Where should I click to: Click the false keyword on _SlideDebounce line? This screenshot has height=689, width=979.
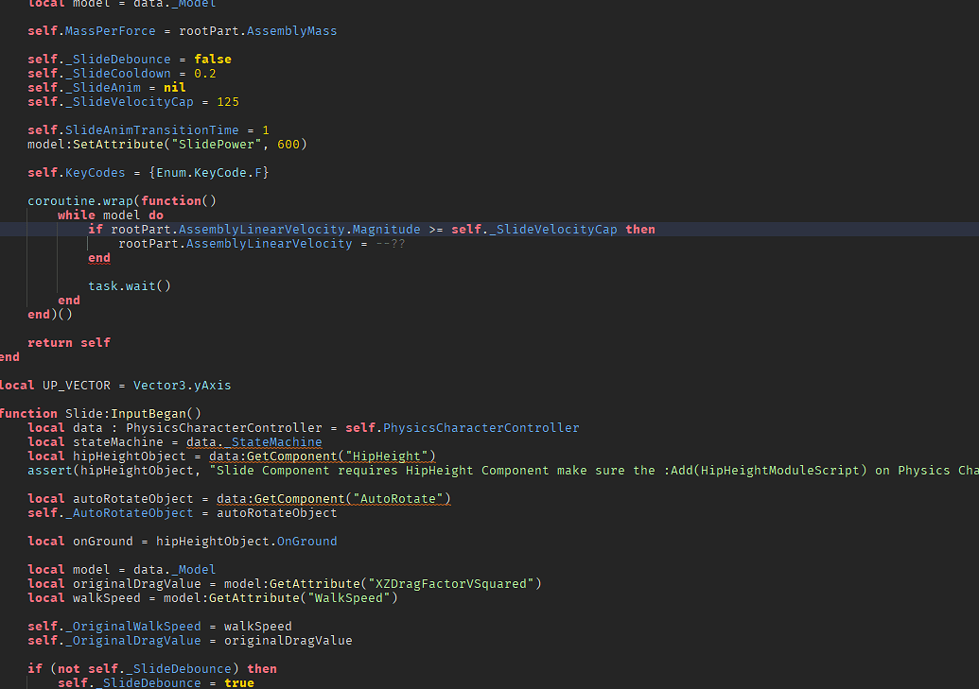coord(212,59)
